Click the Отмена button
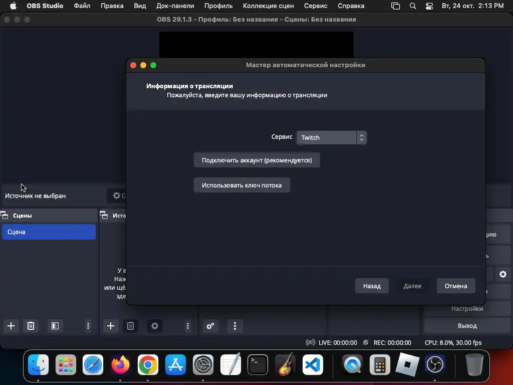The image size is (513, 385). coord(456,286)
